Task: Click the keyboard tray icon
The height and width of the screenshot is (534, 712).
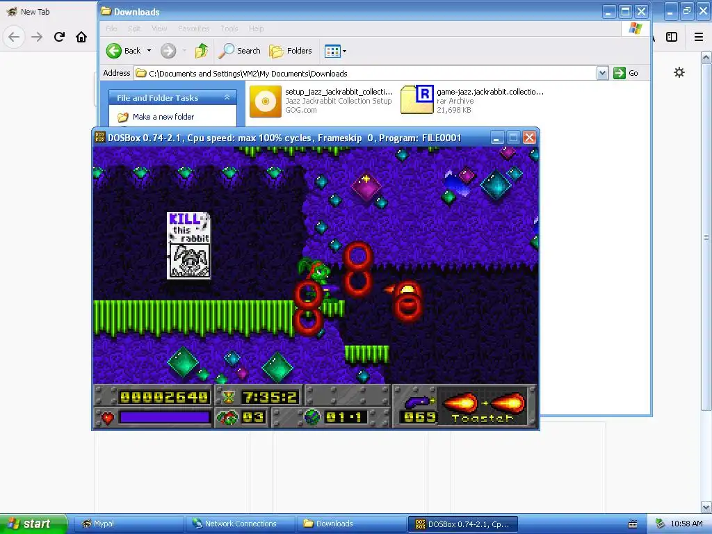Action: [633, 524]
